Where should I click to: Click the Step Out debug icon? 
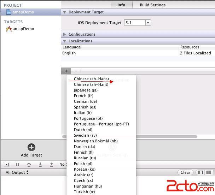click(51, 165)
